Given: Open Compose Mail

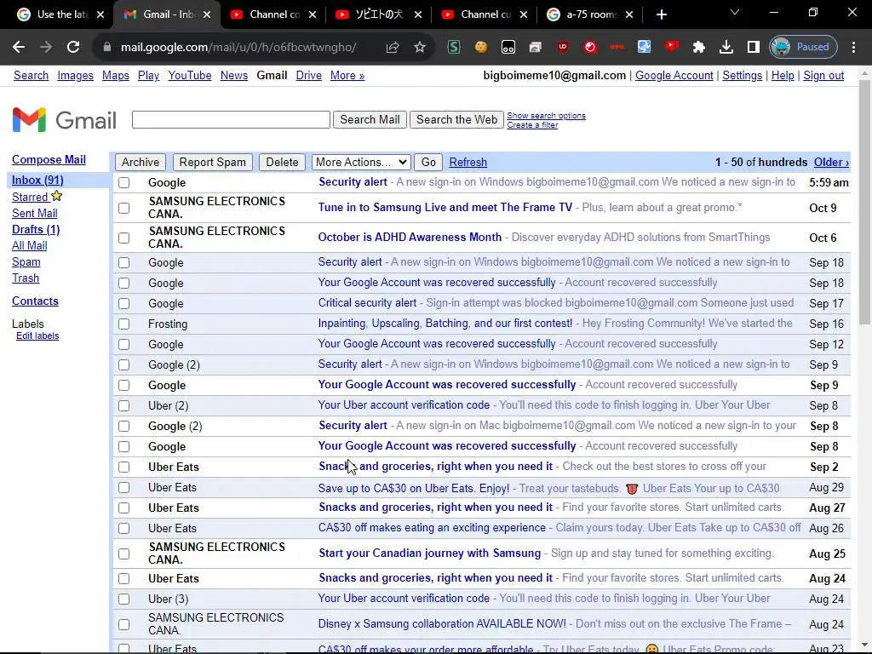Looking at the screenshot, I should click(49, 159).
